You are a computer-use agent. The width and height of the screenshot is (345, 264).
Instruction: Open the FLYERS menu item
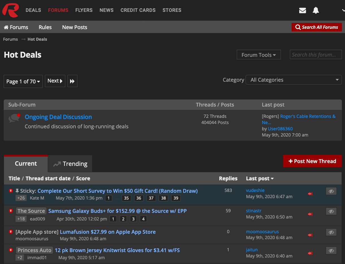click(84, 10)
